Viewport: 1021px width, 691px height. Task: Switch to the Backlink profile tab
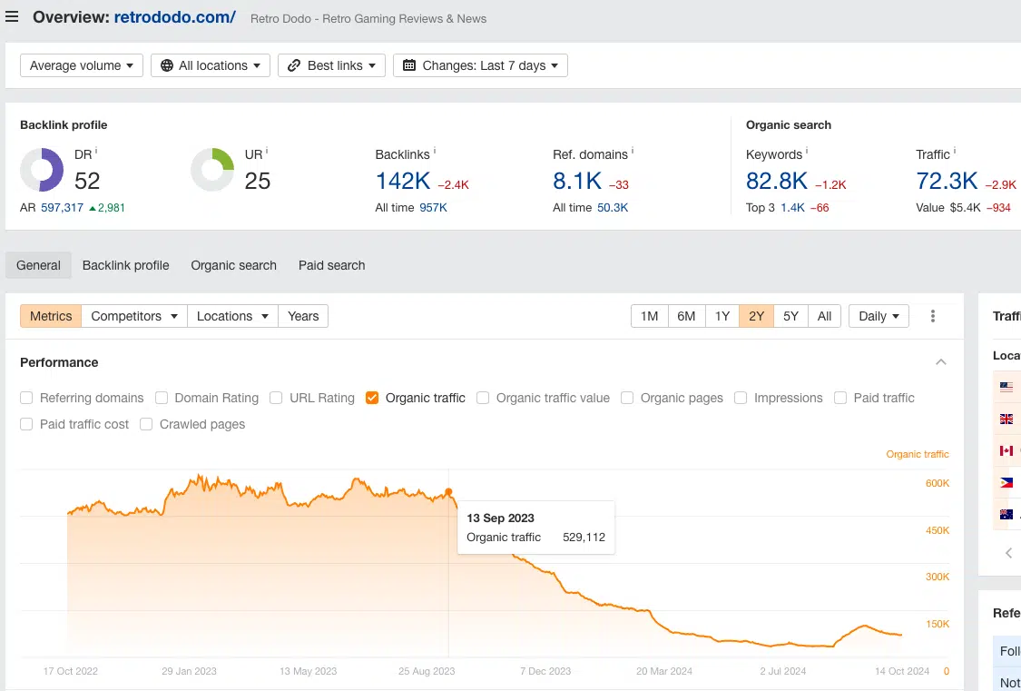tap(125, 265)
